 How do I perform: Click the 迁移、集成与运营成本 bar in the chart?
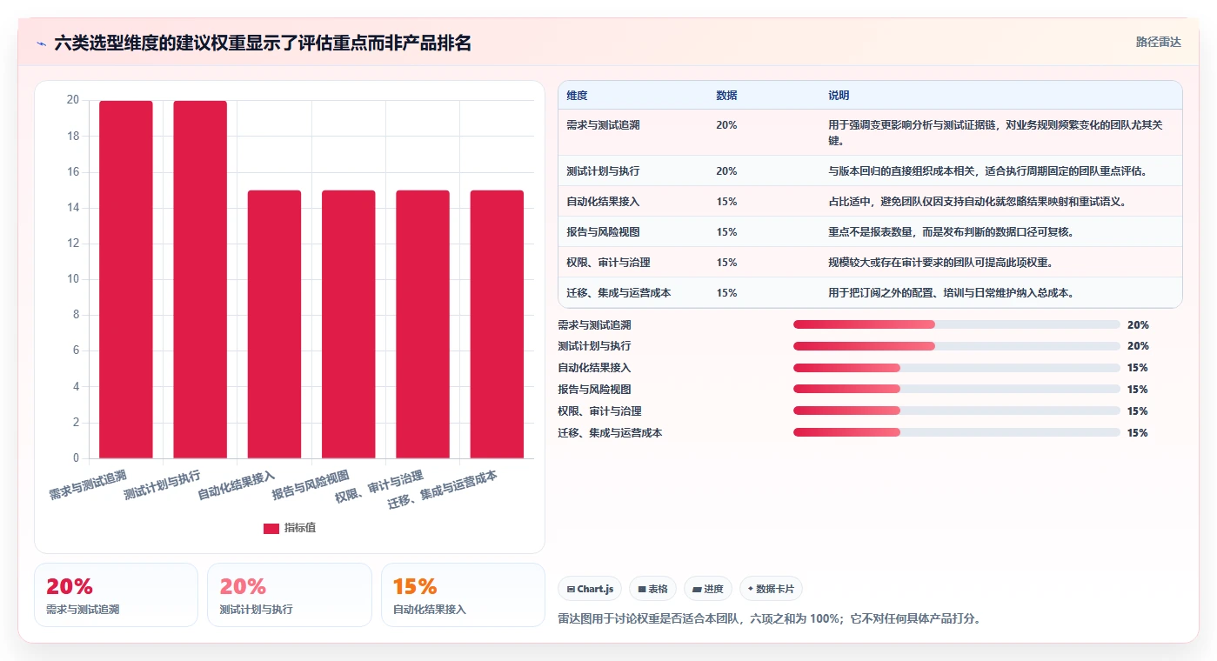(x=497, y=324)
